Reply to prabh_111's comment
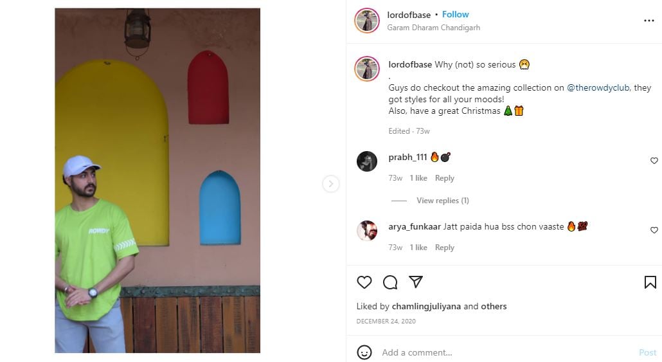This screenshot has height=362, width=662. coord(444,178)
